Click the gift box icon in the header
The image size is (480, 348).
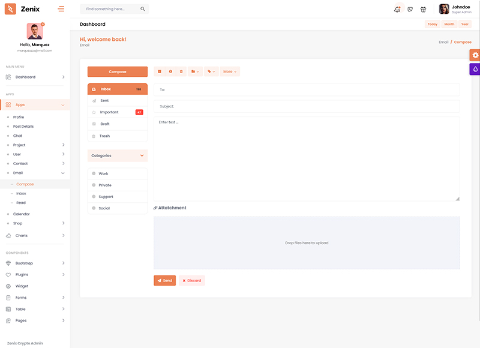(423, 9)
